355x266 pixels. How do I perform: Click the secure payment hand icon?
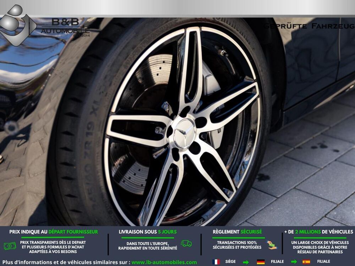pyautogui.click(x=272, y=245)
